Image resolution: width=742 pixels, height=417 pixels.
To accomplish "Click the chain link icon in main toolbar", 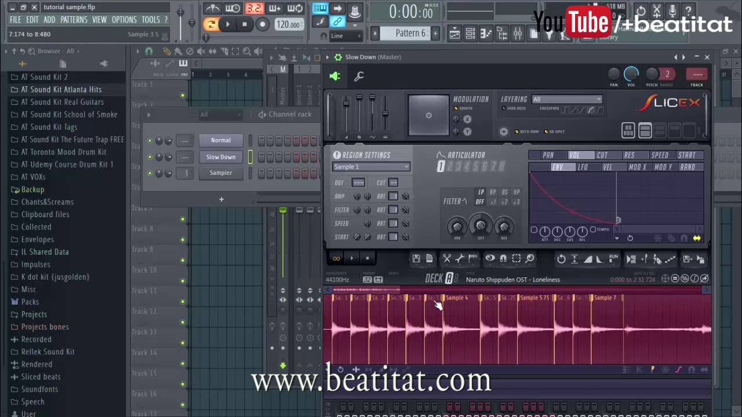I will click(x=336, y=22).
